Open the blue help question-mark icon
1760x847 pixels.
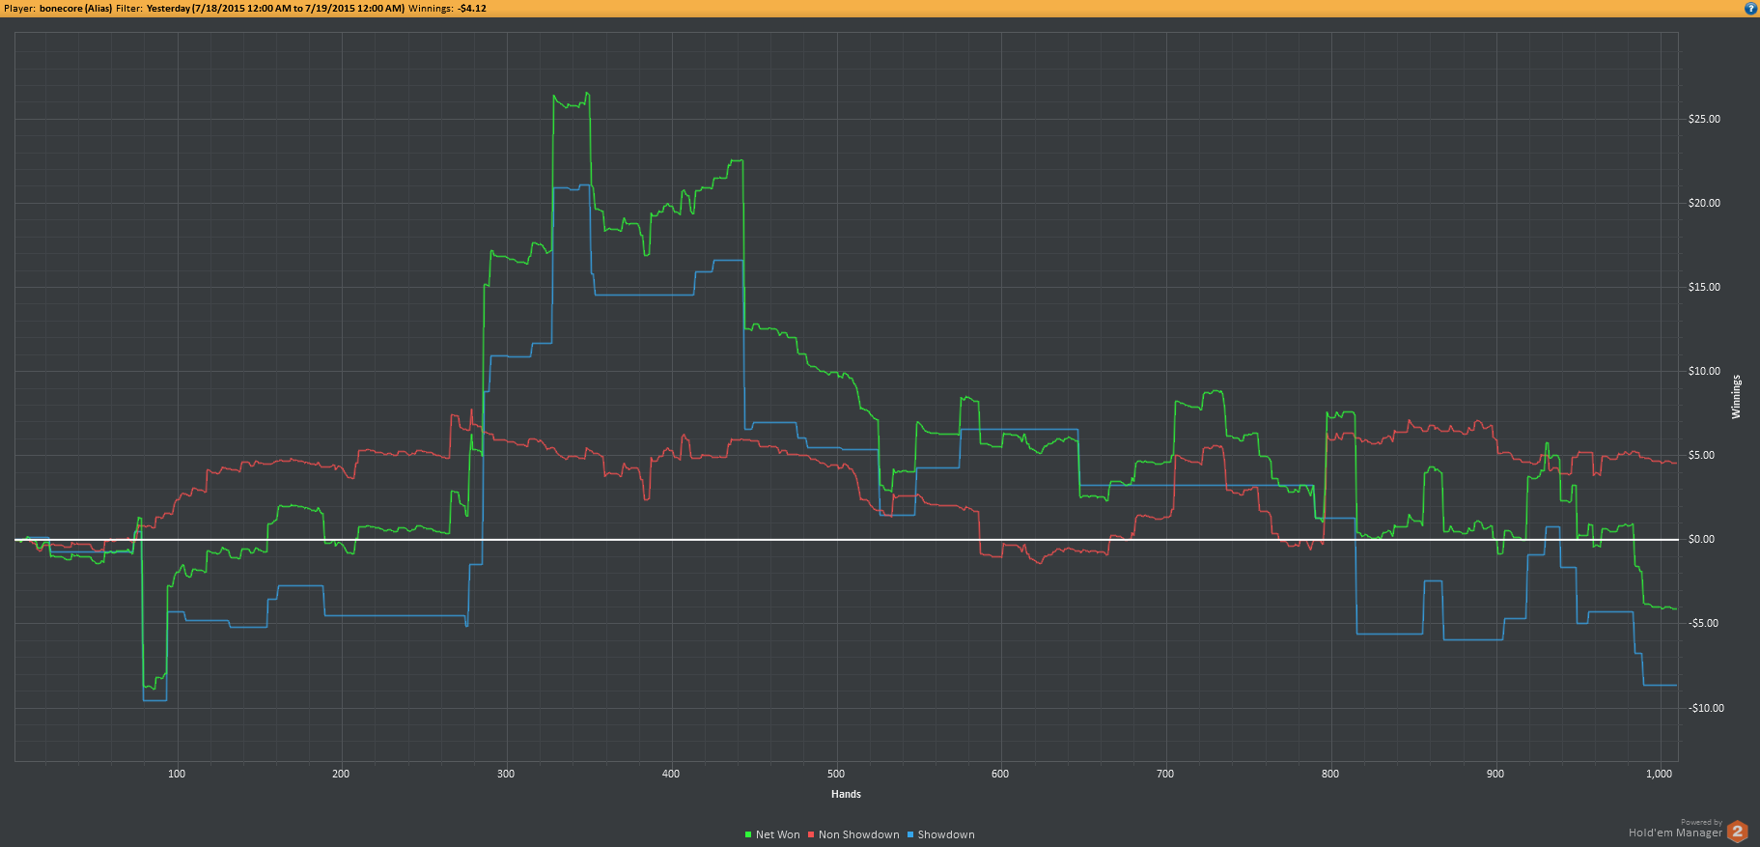pyautogui.click(x=1750, y=8)
